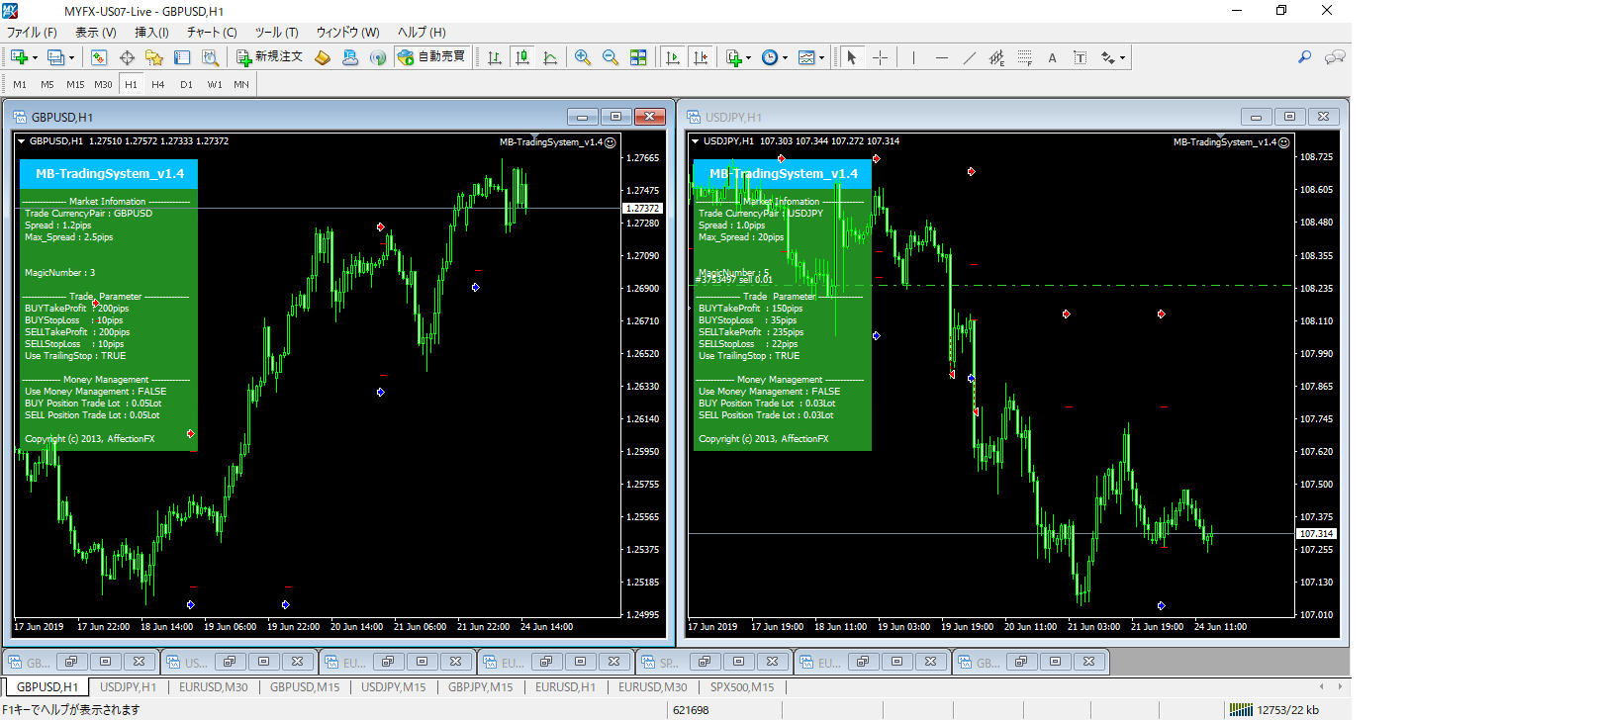Open the 挿入(I) menu
The height and width of the screenshot is (720, 1601).
151,33
